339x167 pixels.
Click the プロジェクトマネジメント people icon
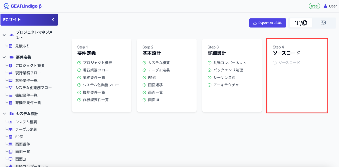click(x=11, y=35)
